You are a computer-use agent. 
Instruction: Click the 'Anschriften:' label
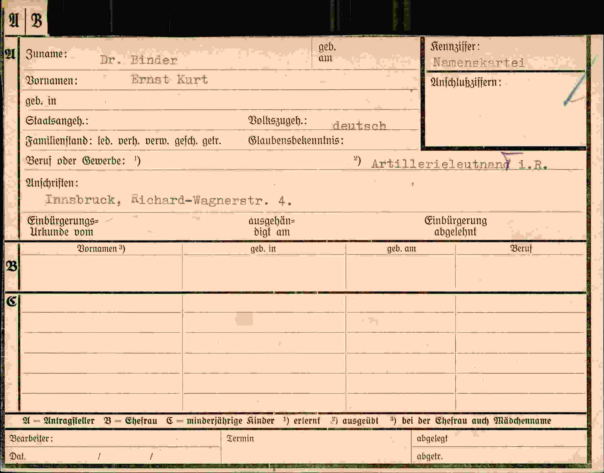pyautogui.click(x=52, y=183)
